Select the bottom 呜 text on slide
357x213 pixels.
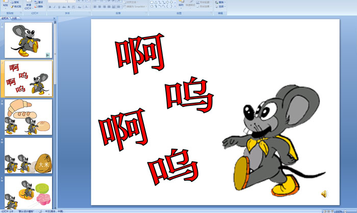pos(173,167)
